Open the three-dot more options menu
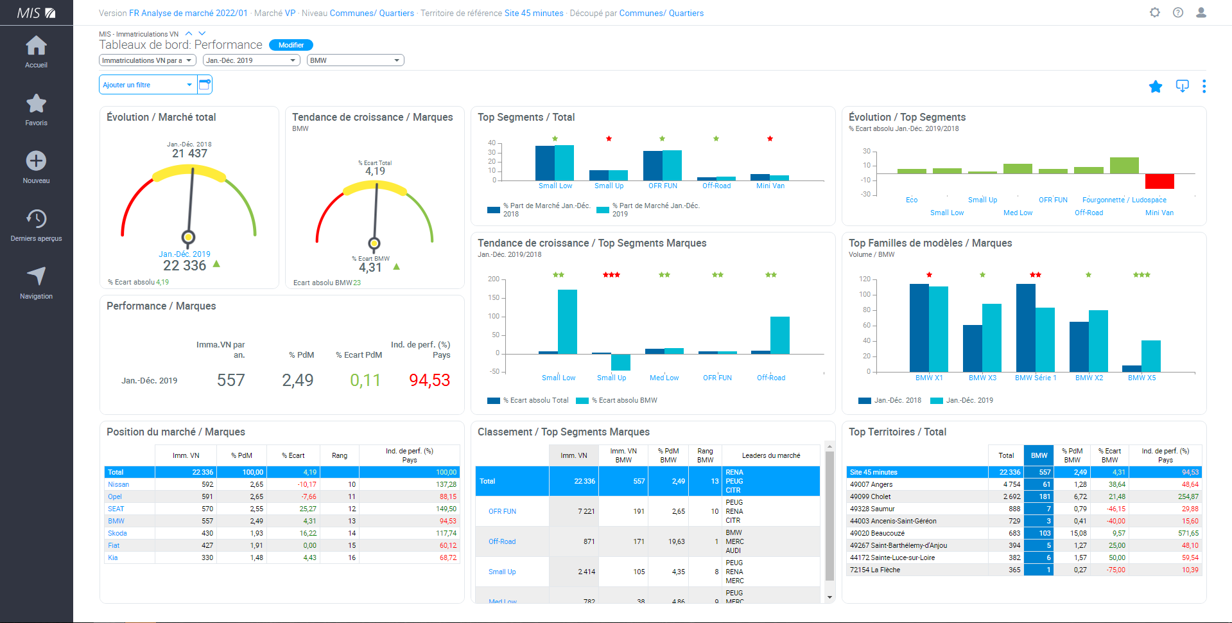Image resolution: width=1232 pixels, height=623 pixels. pyautogui.click(x=1204, y=86)
